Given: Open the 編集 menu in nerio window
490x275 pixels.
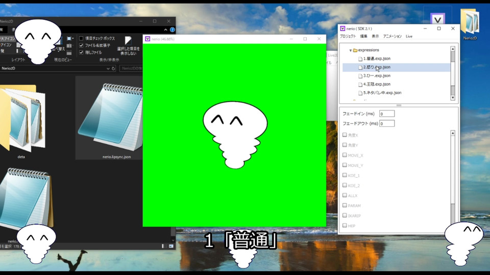Looking at the screenshot, I should [364, 36].
